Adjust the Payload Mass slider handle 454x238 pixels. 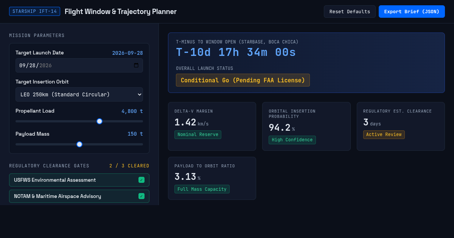point(79,144)
